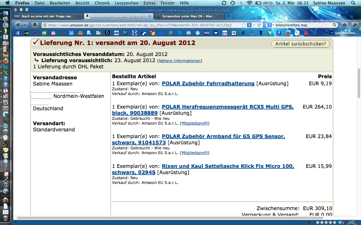361x225 pixels.
Task: Toggle fullscreen with the window's arrows icon
Action: 357,10
